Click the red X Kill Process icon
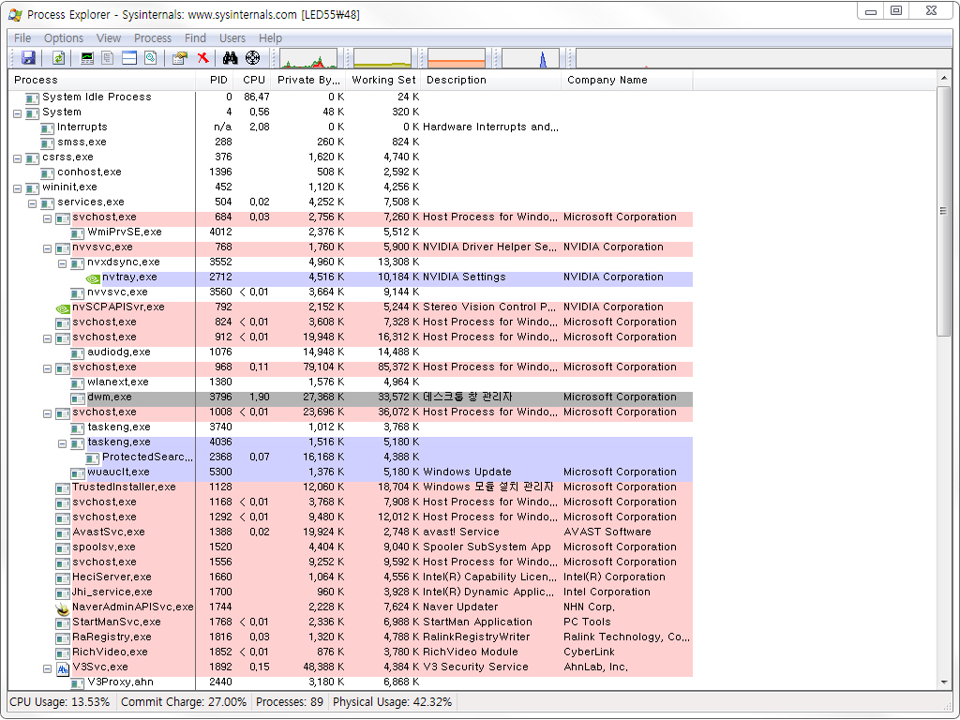This screenshot has width=960, height=720. 202,58
